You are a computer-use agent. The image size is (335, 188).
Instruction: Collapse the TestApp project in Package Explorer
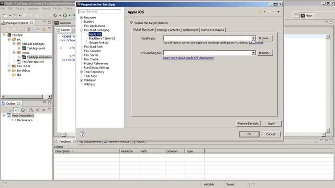pyautogui.click(x=4, y=35)
